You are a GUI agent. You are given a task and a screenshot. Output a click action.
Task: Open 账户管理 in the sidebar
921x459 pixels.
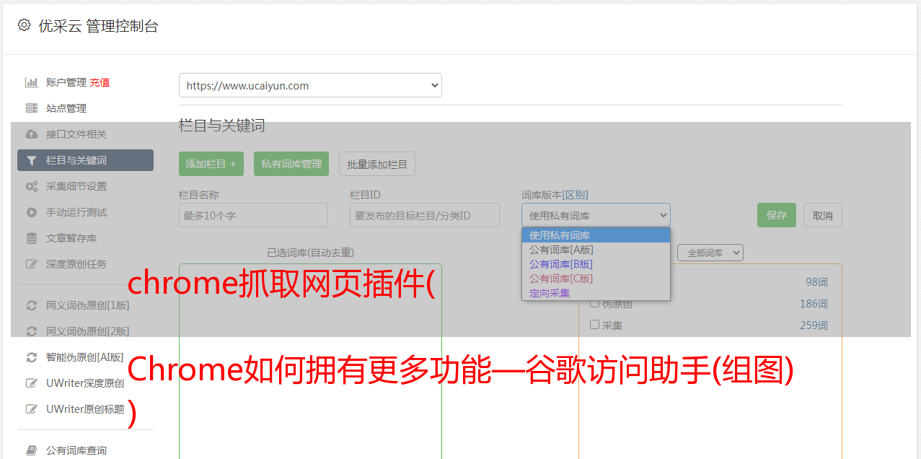pos(66,82)
